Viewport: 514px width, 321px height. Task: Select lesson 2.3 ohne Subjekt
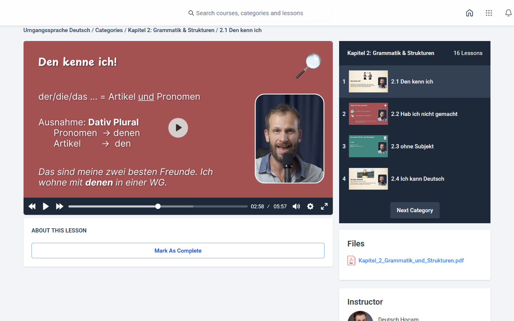pyautogui.click(x=412, y=147)
